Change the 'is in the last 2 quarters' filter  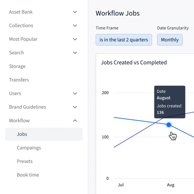pos(124,40)
